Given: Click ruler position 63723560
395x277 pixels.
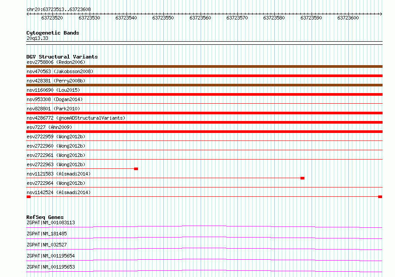Looking at the screenshot, I should 200,18.
